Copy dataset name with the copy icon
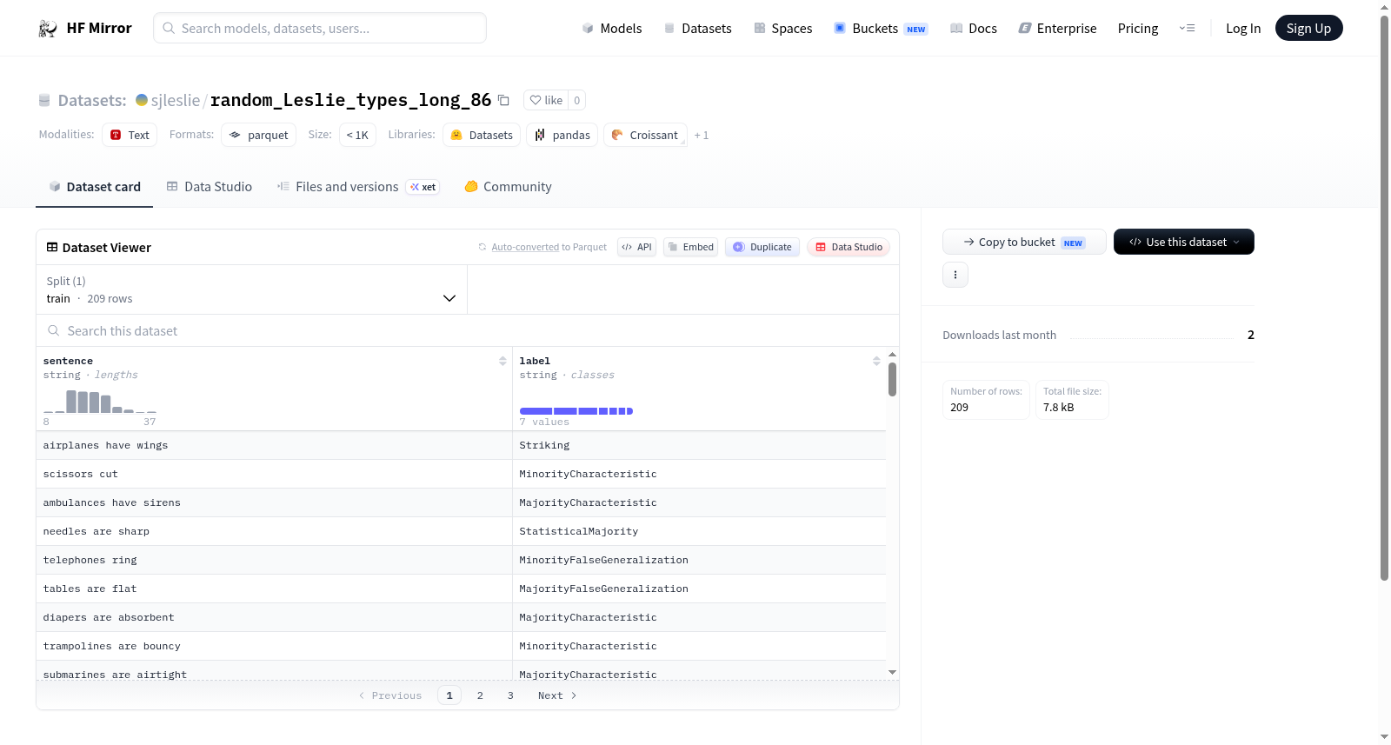 pyautogui.click(x=503, y=100)
